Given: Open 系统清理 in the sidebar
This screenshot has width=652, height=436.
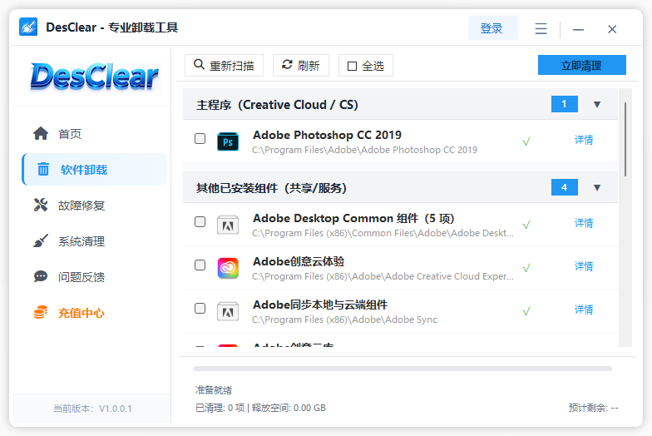Looking at the screenshot, I should (94, 241).
